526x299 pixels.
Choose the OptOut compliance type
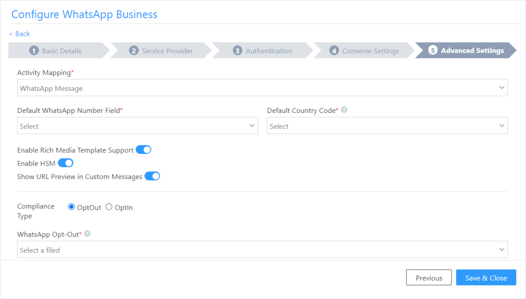pyautogui.click(x=71, y=207)
